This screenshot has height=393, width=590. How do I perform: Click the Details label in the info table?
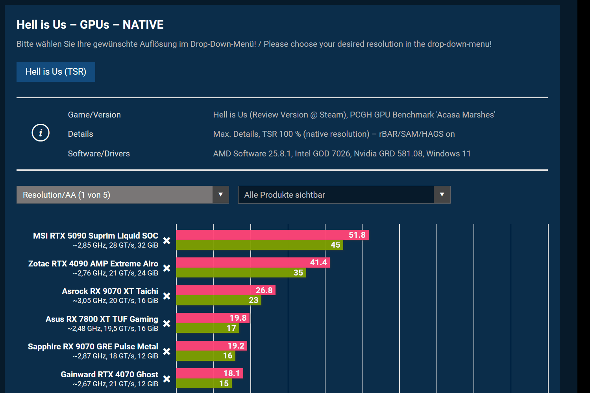(81, 134)
